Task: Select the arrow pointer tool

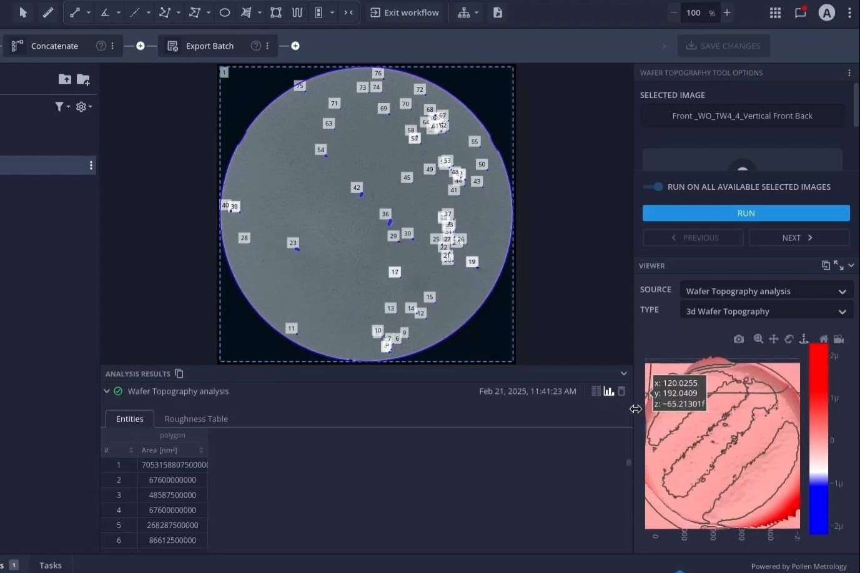Action: (x=23, y=12)
